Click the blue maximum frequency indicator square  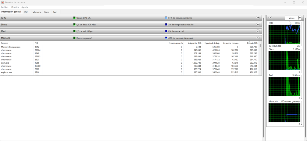click(x=166, y=18)
